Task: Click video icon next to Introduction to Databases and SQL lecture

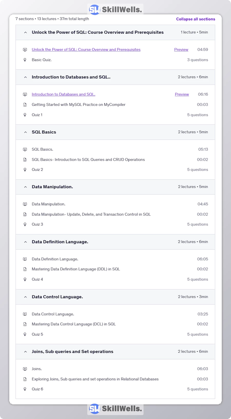Action: pos(25,94)
